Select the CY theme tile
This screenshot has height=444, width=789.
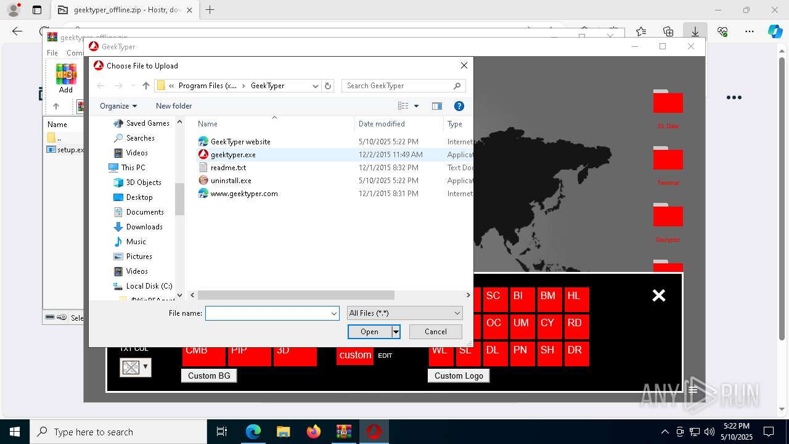click(x=549, y=326)
